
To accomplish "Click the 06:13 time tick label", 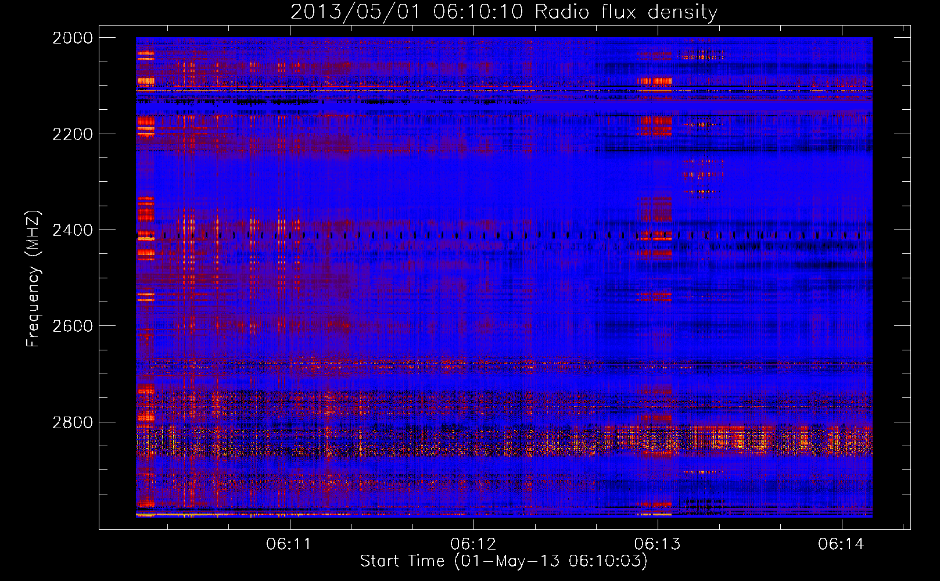I will pos(658,544).
